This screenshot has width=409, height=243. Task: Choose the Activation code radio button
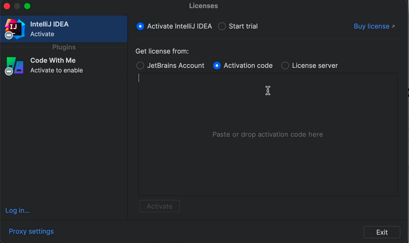point(217,65)
